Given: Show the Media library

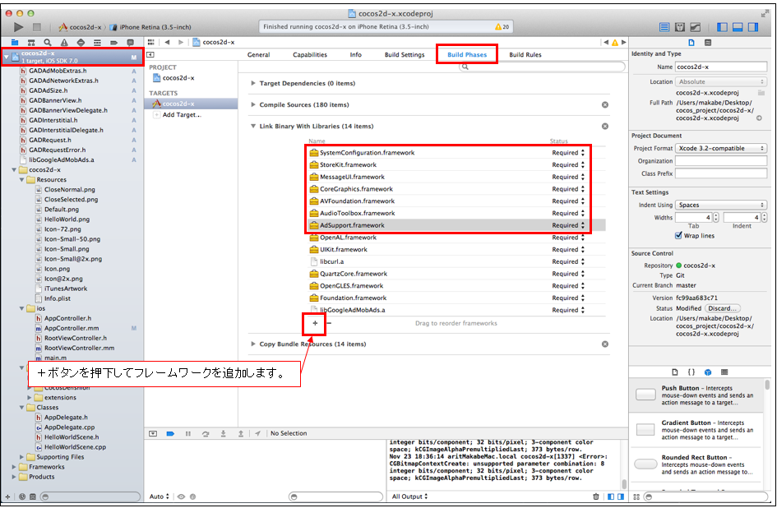Looking at the screenshot, I should (x=724, y=372).
